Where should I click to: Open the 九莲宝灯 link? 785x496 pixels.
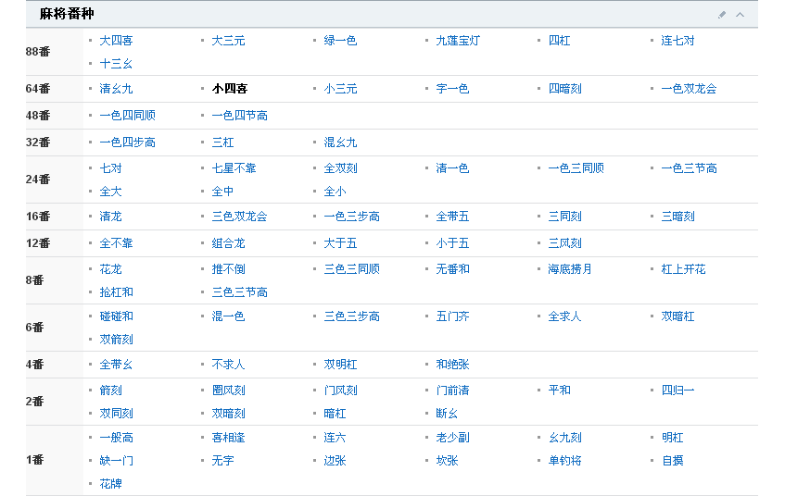click(x=458, y=41)
